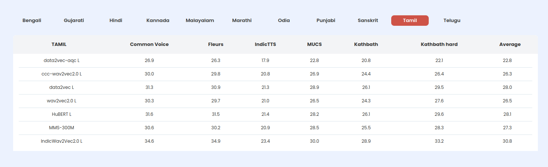This screenshot has height=167, width=548.
Task: Click the MUCS column header
Action: pyautogui.click(x=314, y=44)
